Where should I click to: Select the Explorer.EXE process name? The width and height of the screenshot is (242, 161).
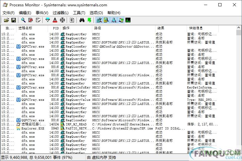click(x=33, y=128)
